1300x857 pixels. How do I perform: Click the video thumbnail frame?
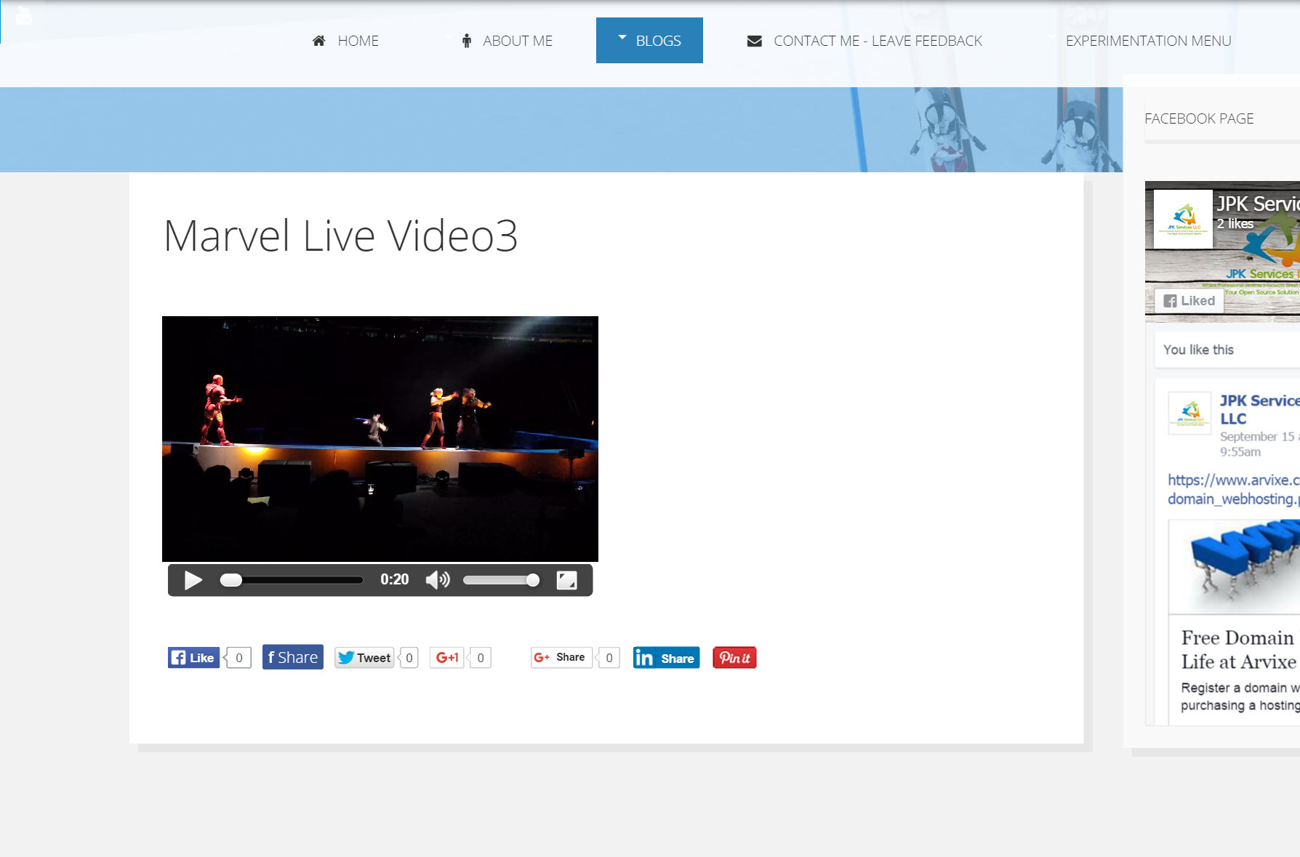pyautogui.click(x=380, y=438)
